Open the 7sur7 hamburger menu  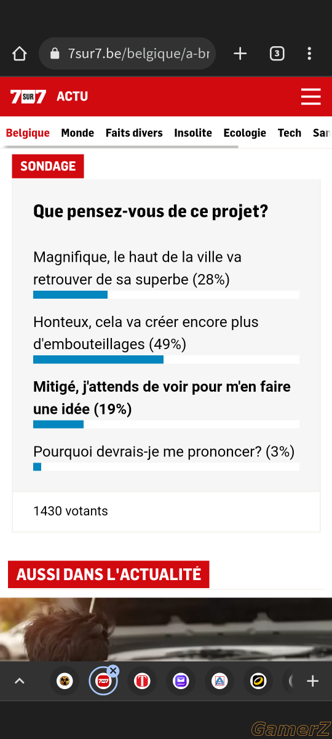point(311,96)
